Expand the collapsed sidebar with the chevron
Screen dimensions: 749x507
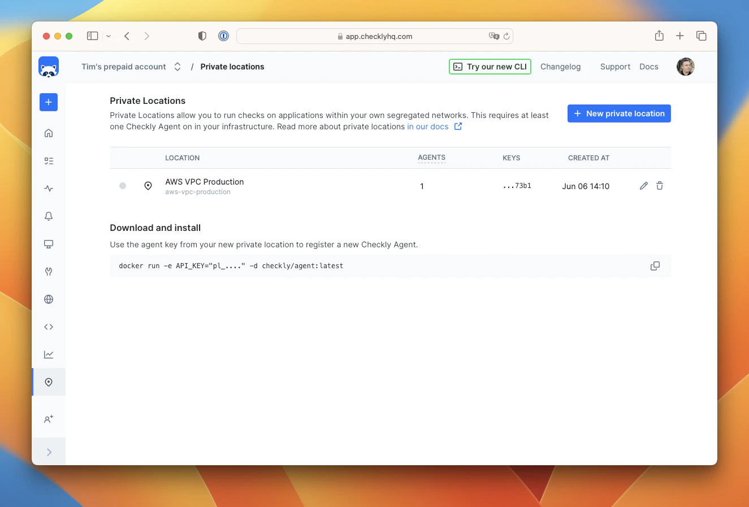pyautogui.click(x=48, y=451)
